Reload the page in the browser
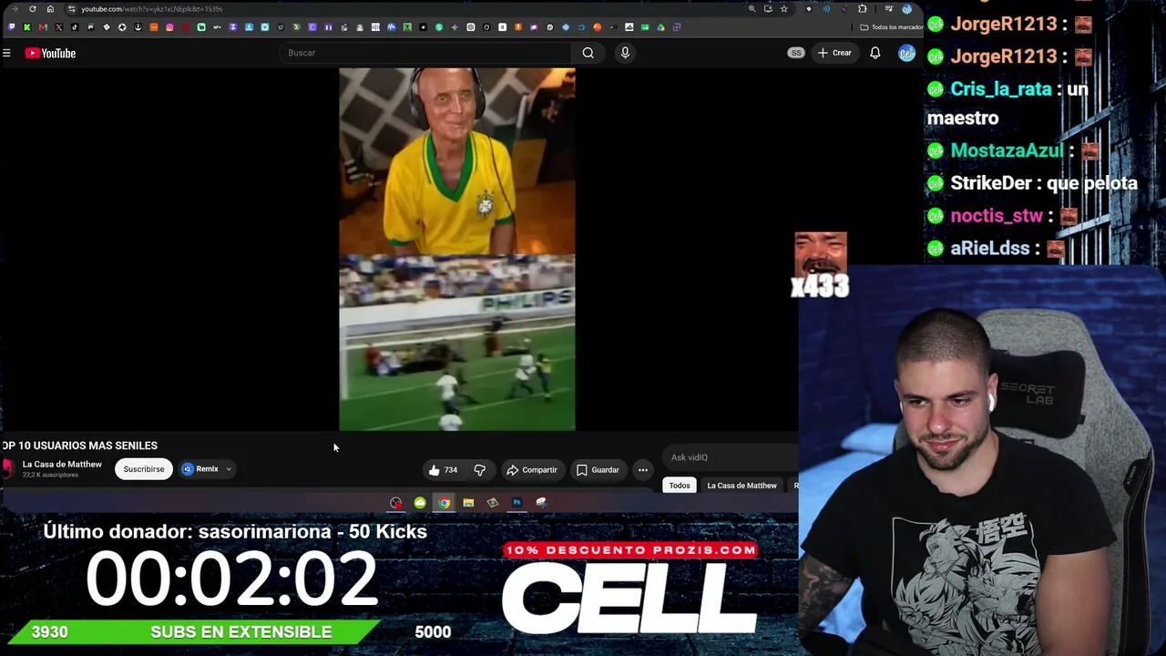Screen dimensions: 1166x656 click(x=33, y=9)
